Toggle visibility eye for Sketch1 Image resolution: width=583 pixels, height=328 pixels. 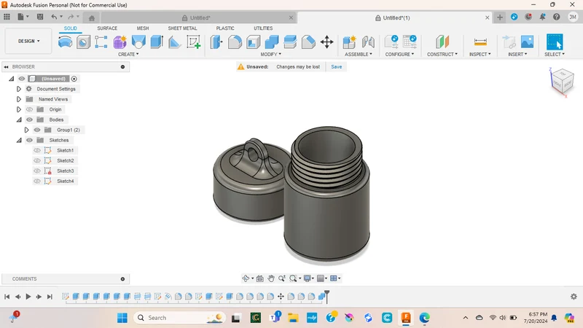click(37, 150)
